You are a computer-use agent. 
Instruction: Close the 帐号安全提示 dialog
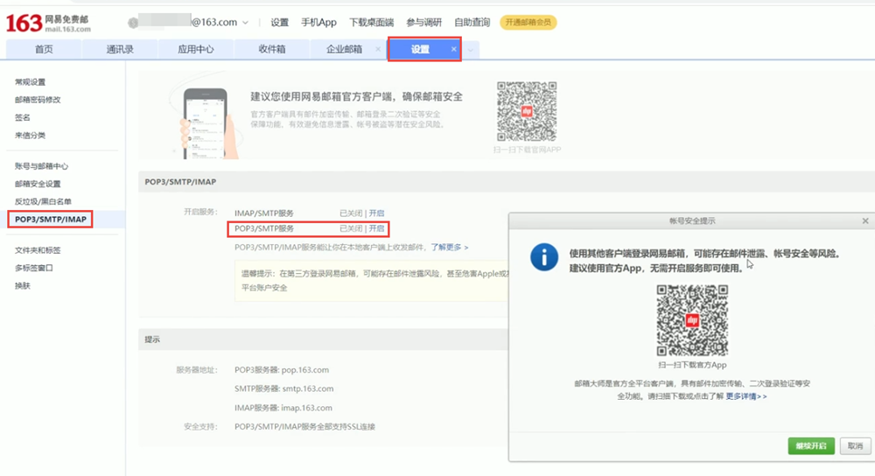click(865, 221)
